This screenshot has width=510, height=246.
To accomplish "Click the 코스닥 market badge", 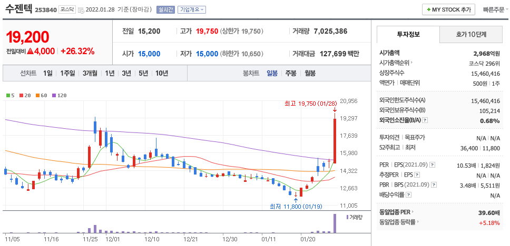I will (67, 10).
